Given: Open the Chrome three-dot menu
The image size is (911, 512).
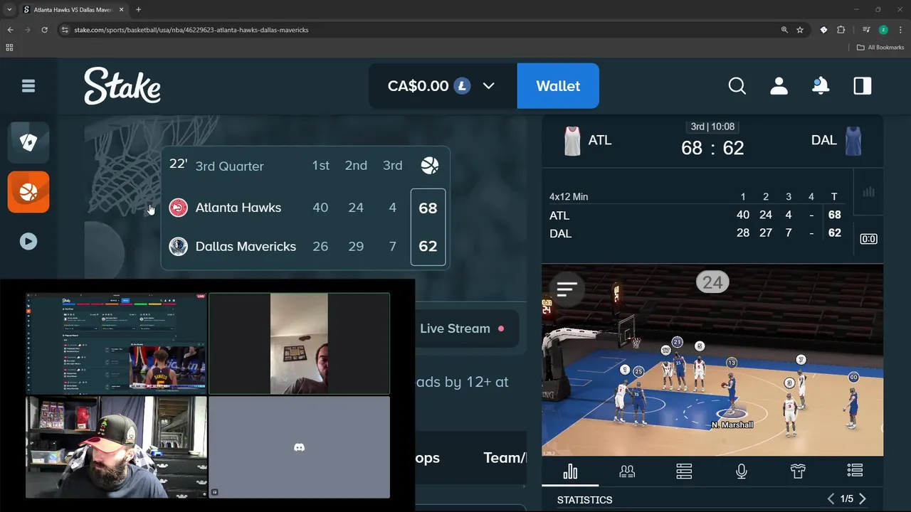Looking at the screenshot, I should pos(900,30).
